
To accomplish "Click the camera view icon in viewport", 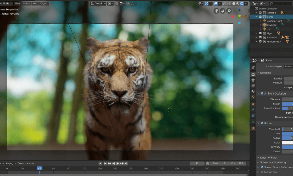I will click(x=216, y=11).
